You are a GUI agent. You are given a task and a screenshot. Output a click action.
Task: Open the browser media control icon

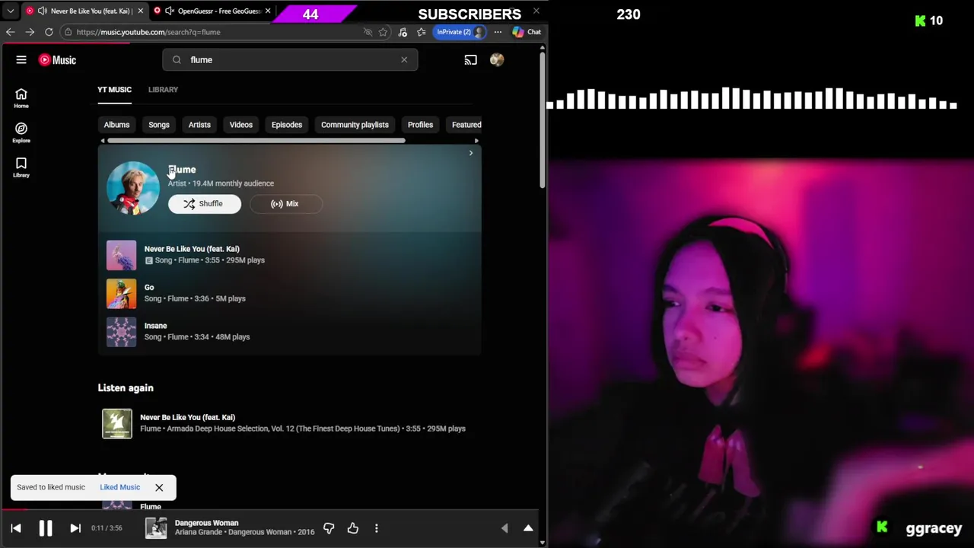click(403, 32)
